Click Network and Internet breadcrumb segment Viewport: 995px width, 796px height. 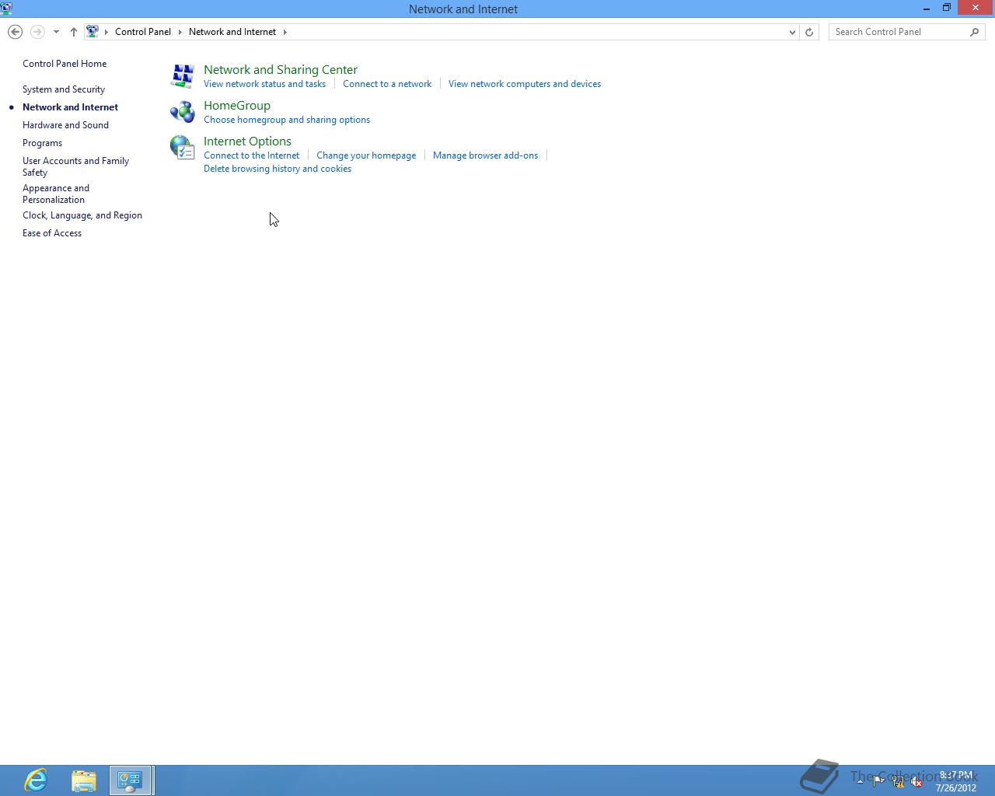coord(232,32)
